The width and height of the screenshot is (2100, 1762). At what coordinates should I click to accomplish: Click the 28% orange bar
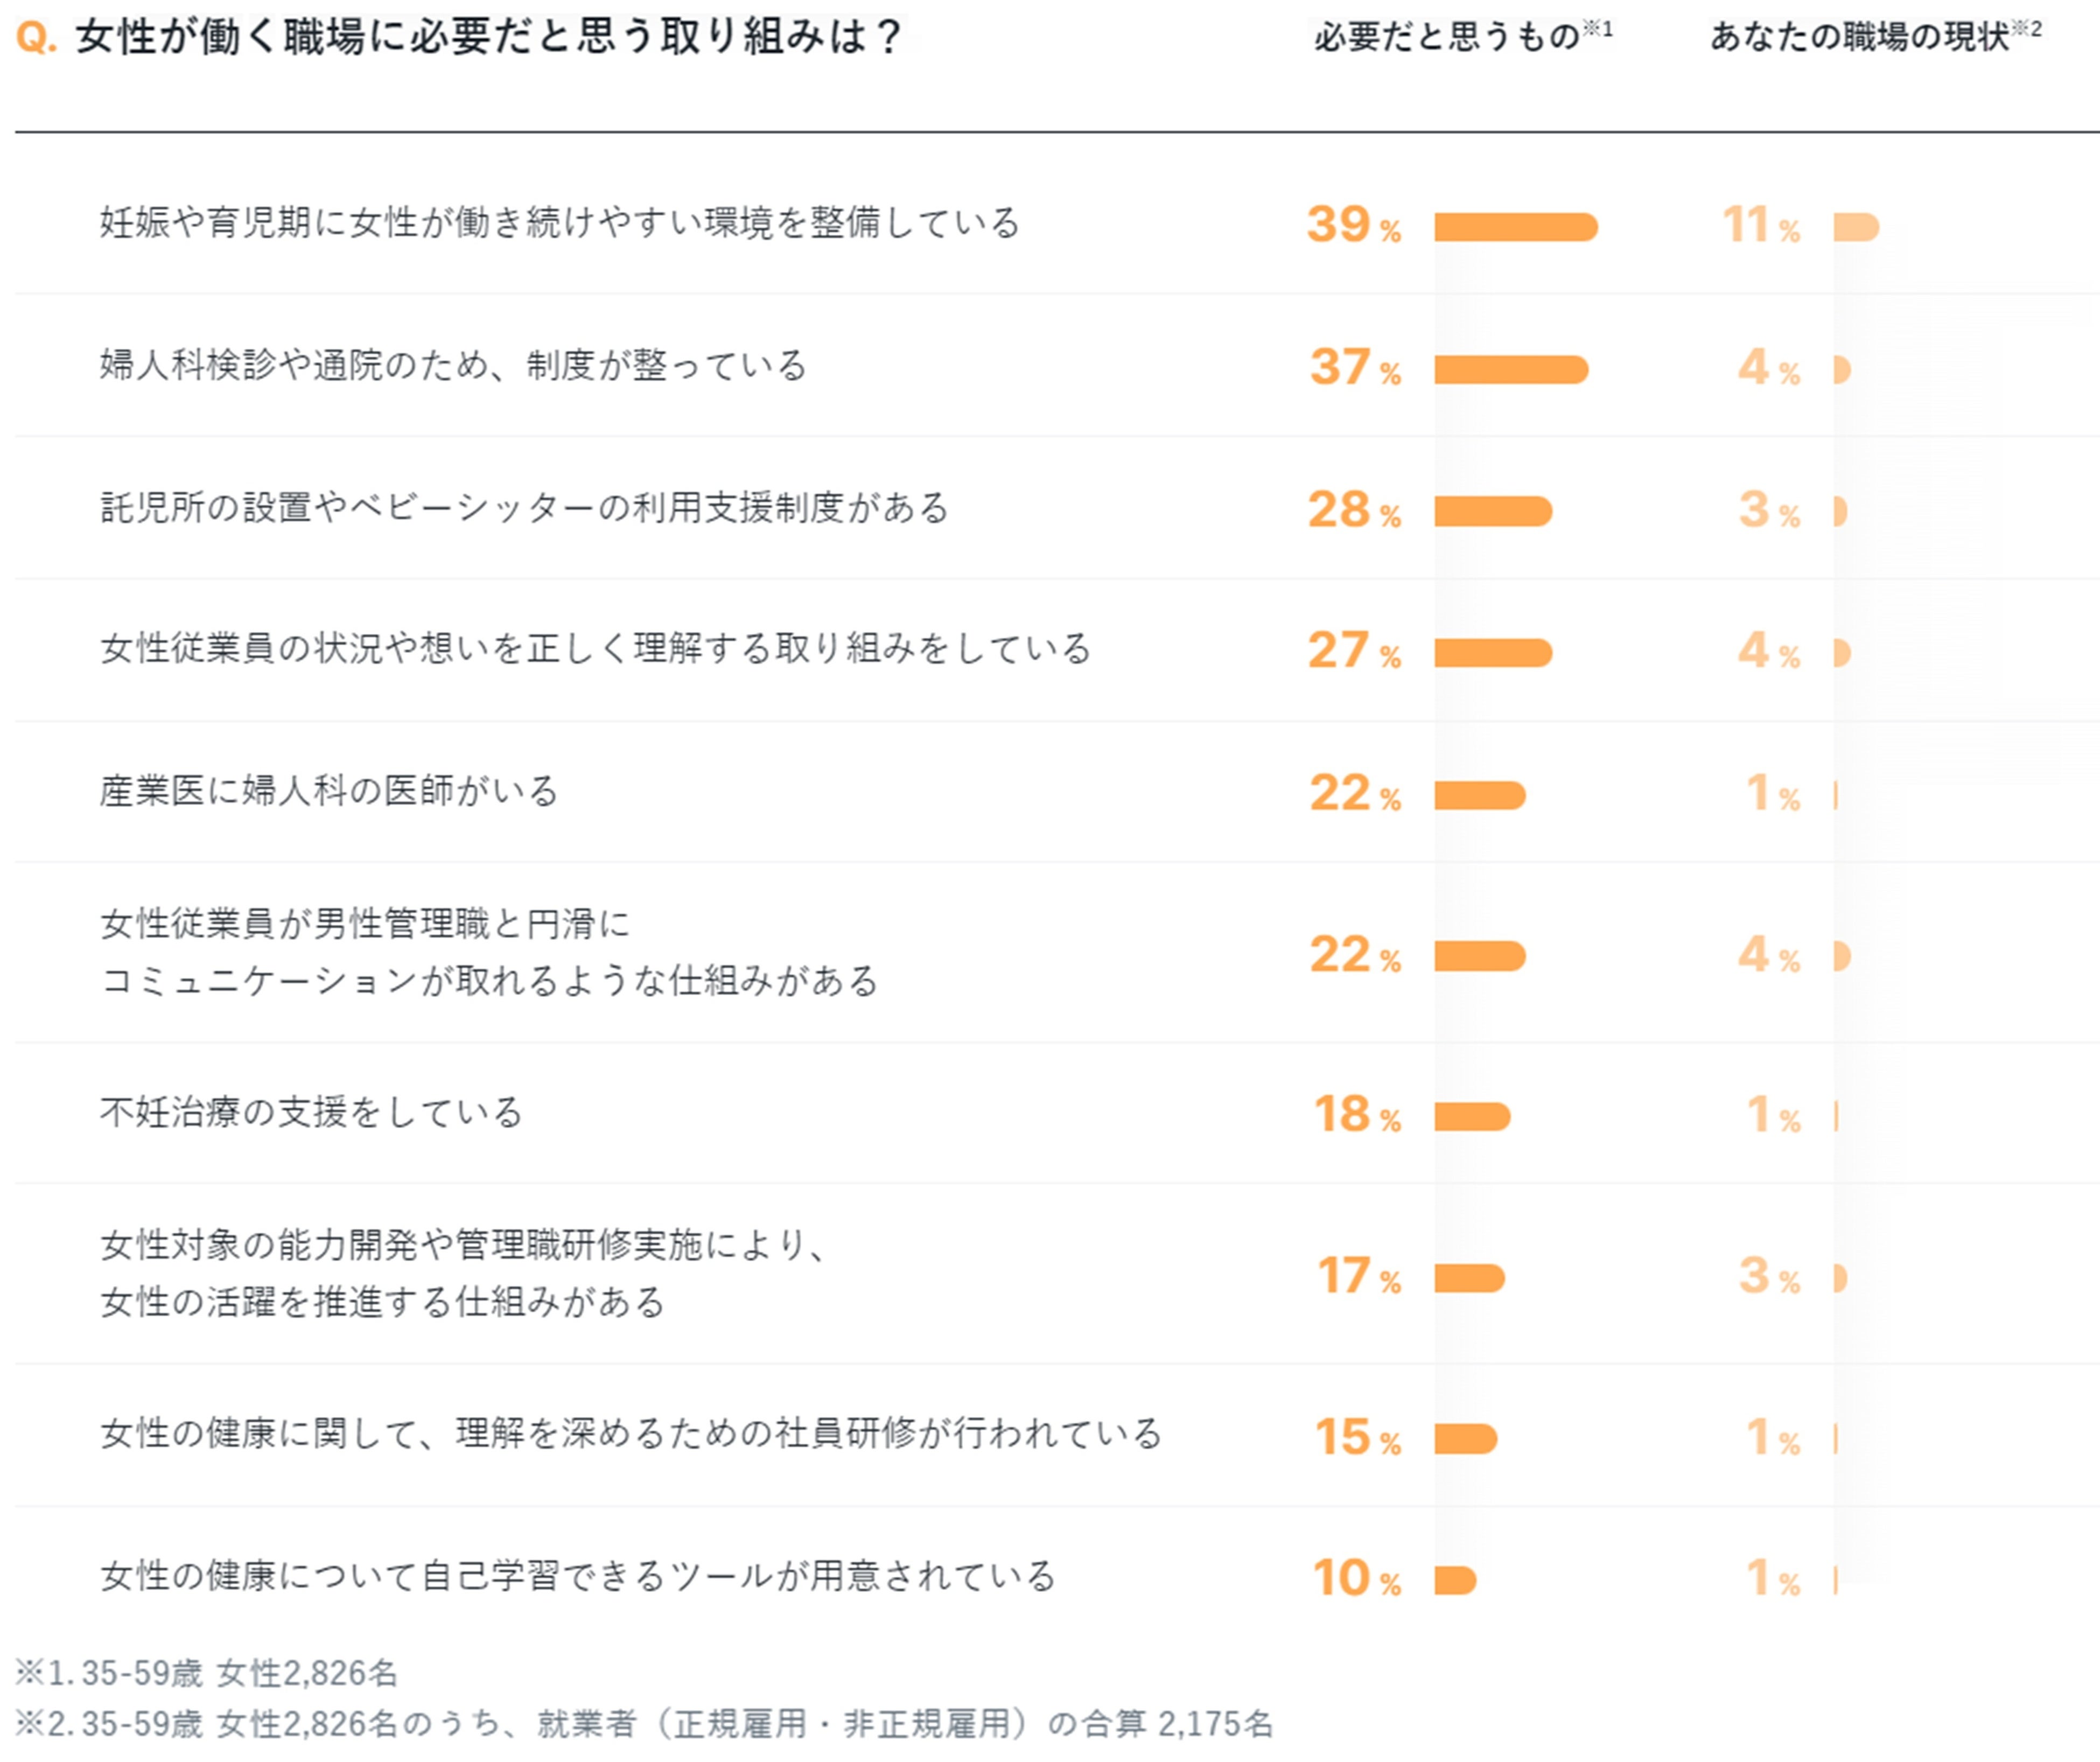[1492, 511]
